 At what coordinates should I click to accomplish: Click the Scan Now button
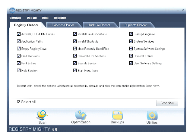167,103
